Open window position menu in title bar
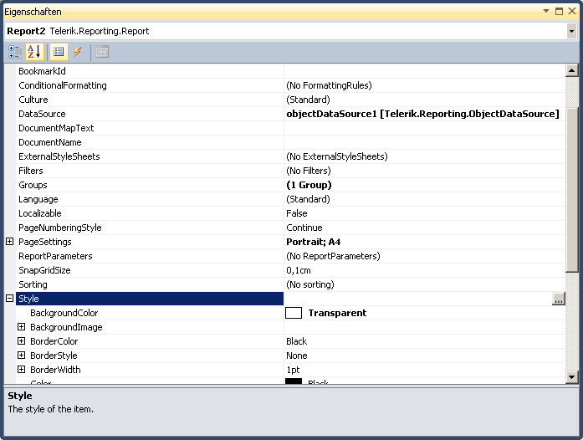This screenshot has height=440, width=583. click(546, 12)
